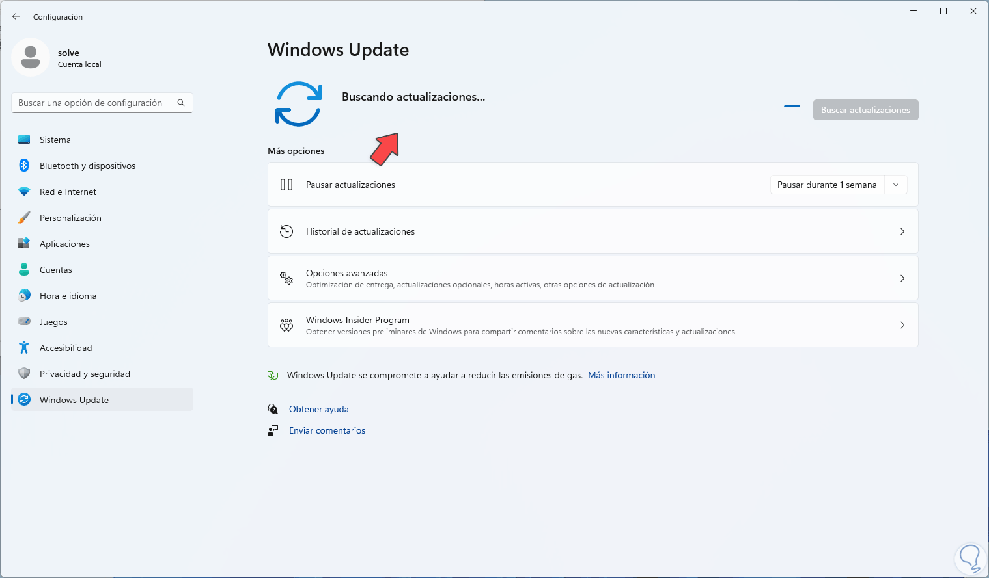Image resolution: width=989 pixels, height=578 pixels.
Task: Expand pause duration options with the chevron
Action: 896,185
